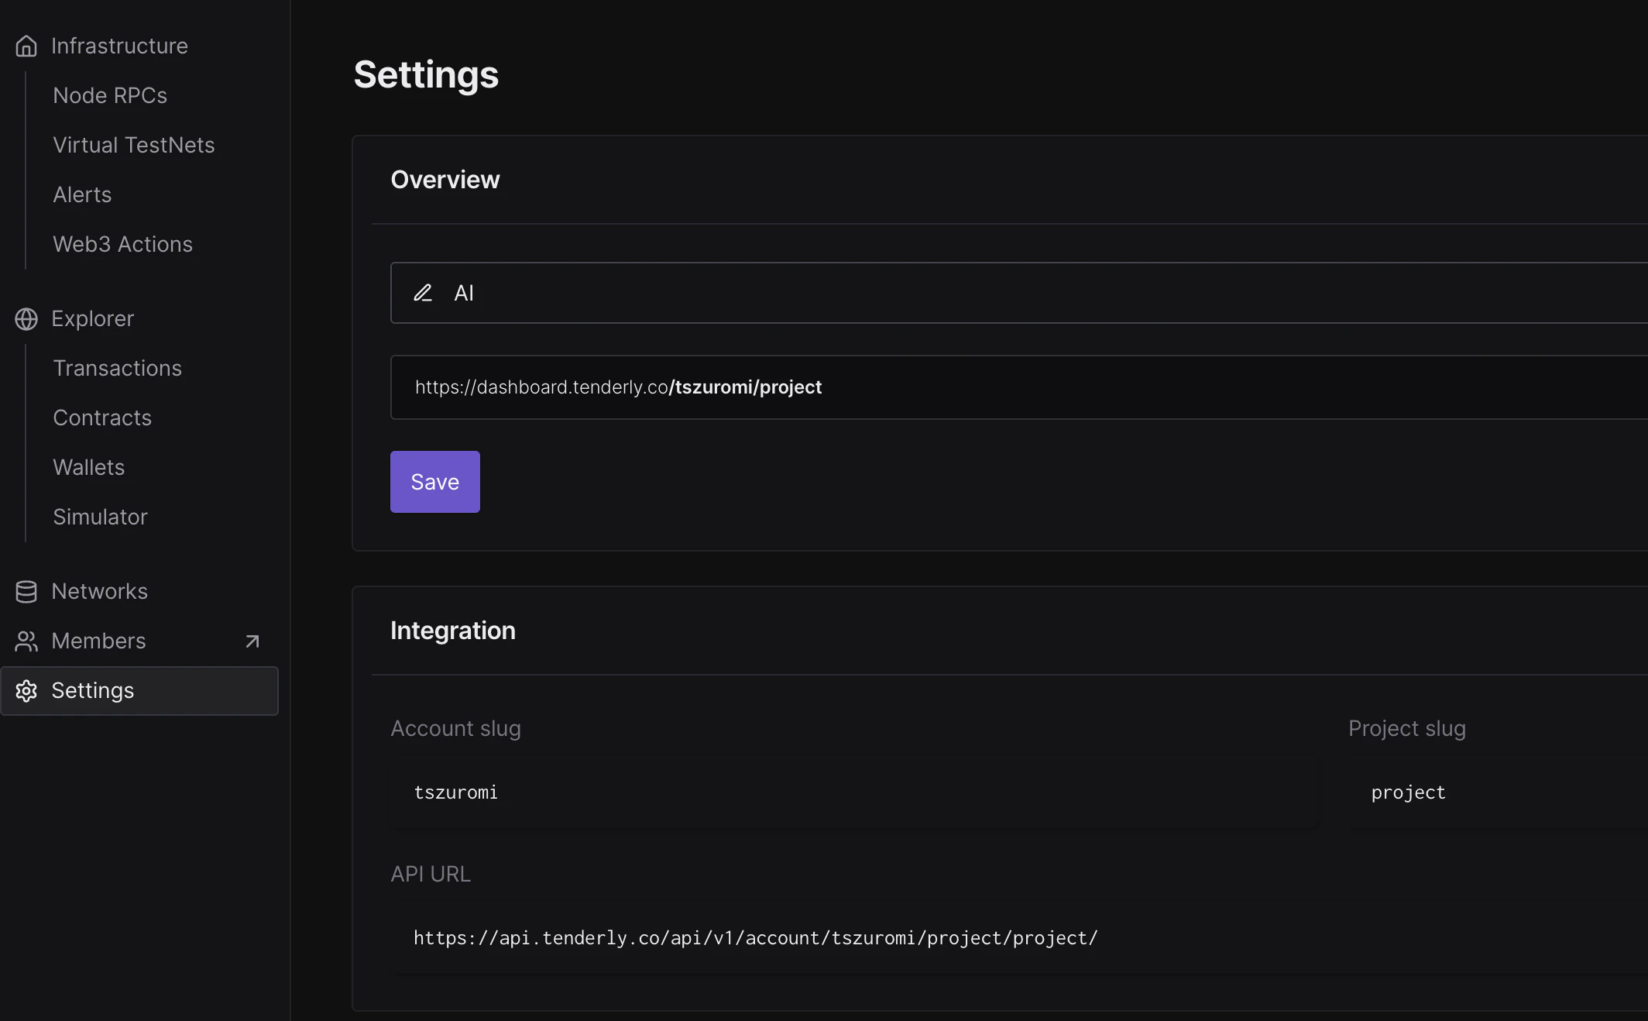Click the tszuromi account slug value

click(456, 792)
